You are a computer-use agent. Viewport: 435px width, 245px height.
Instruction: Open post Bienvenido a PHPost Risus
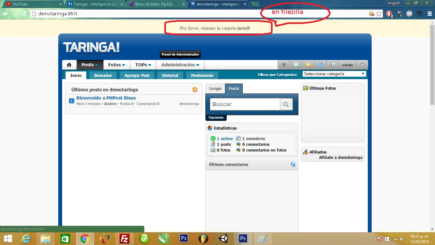tap(106, 98)
